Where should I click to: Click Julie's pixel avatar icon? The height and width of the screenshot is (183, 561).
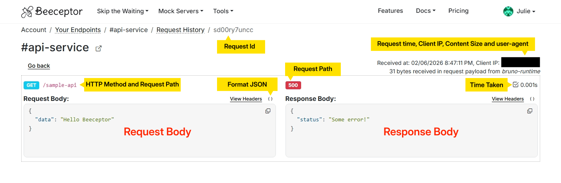point(508,11)
